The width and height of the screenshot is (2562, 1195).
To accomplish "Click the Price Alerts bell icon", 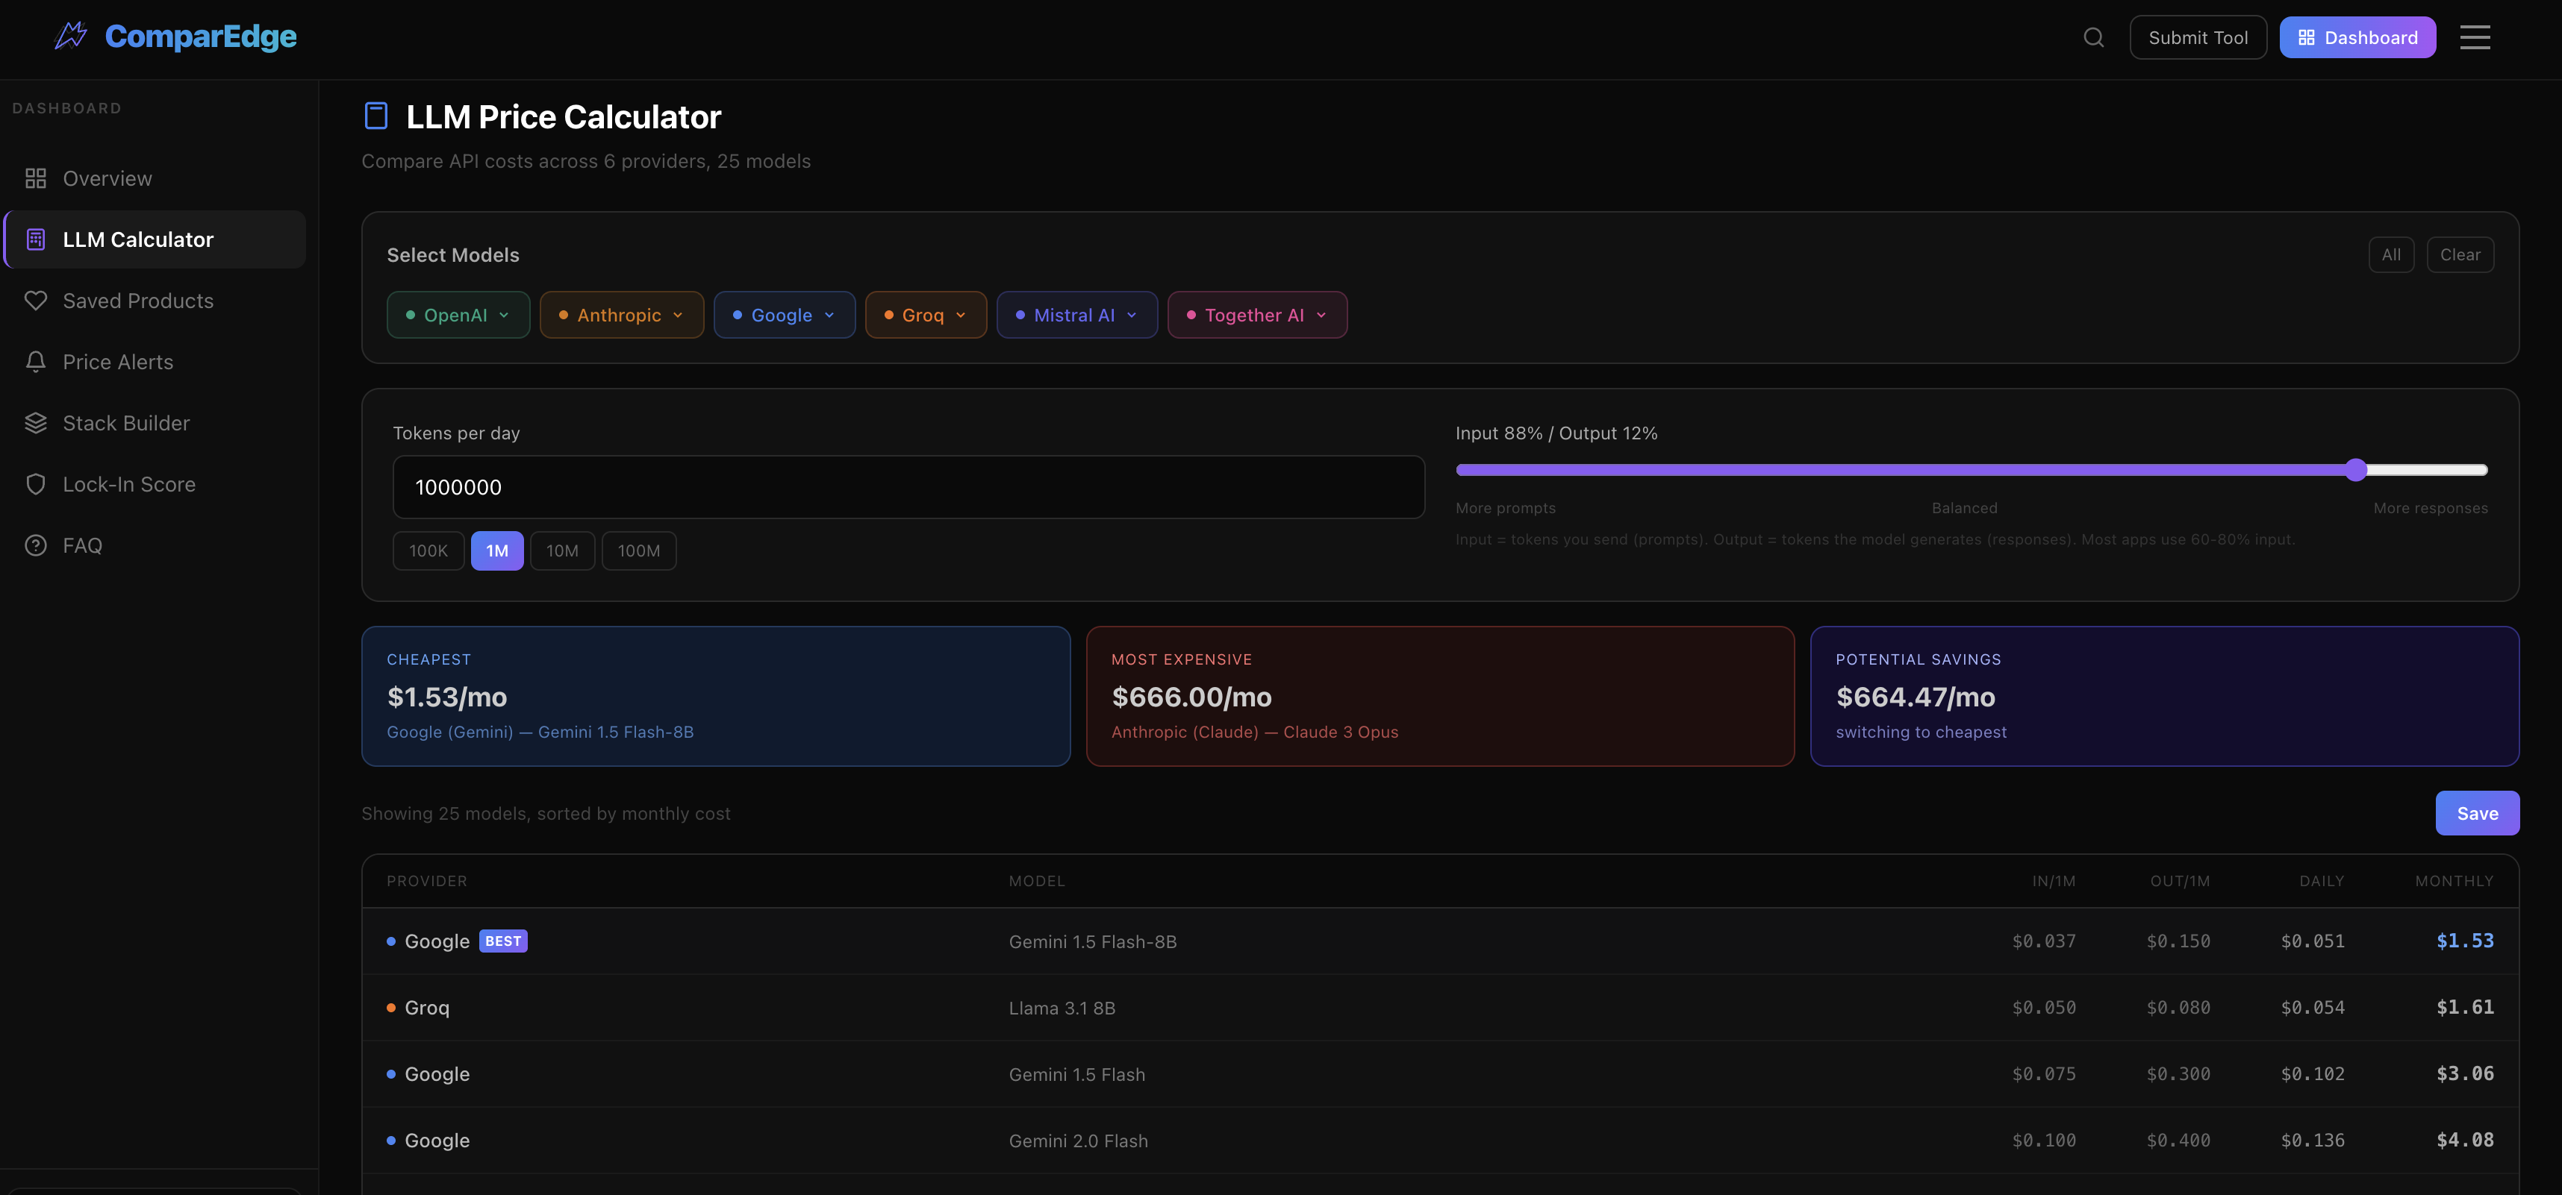I will coord(36,361).
